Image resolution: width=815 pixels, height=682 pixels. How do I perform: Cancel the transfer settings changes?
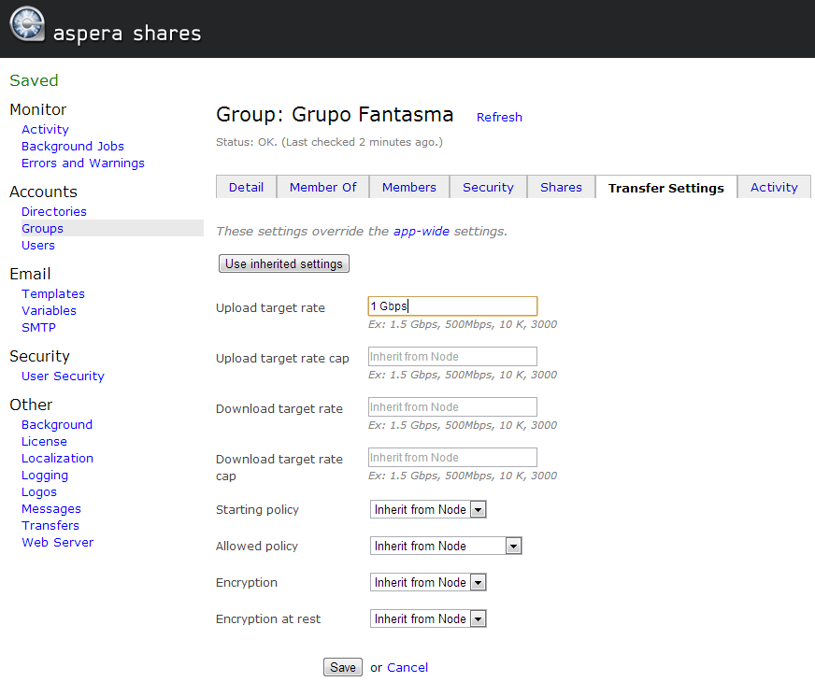[407, 667]
